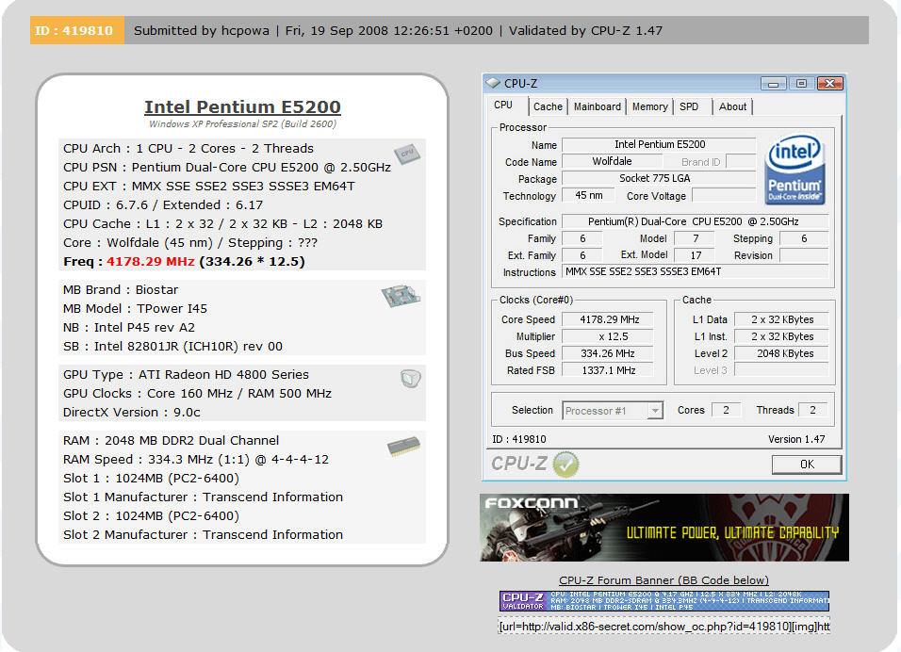This screenshot has width=901, height=652.
Task: Click the Package Socket 775 LGA field
Action: [x=659, y=179]
